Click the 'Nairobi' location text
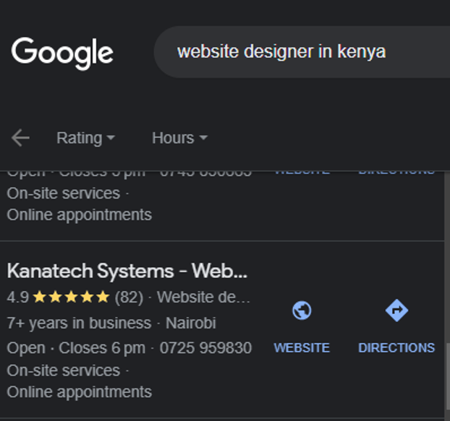The width and height of the screenshot is (450, 421). tap(190, 323)
